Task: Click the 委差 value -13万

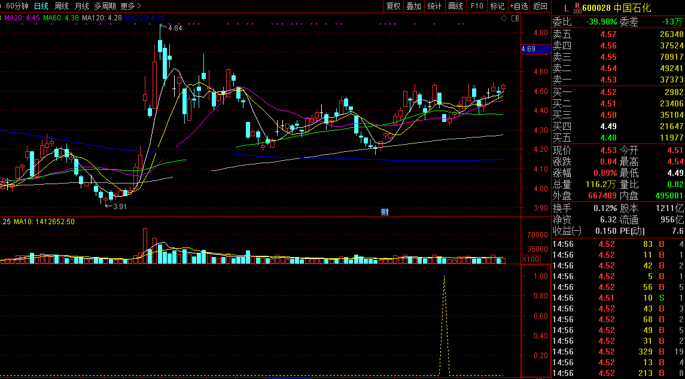Action: tap(671, 22)
